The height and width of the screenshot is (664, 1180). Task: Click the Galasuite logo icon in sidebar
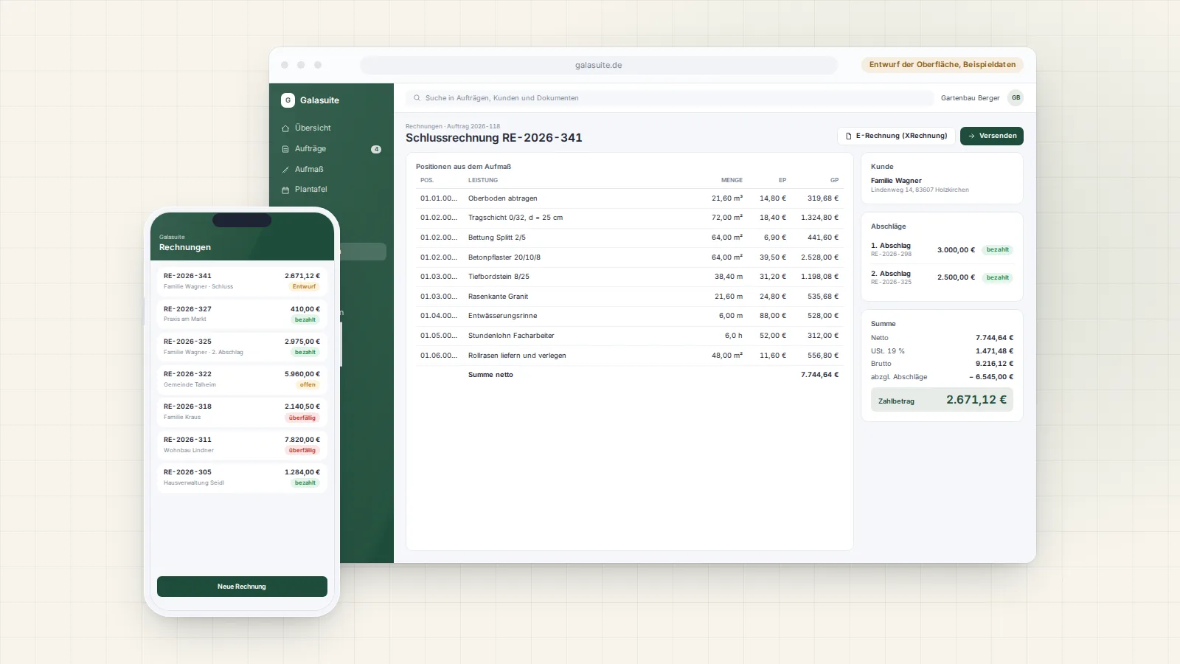pos(288,100)
